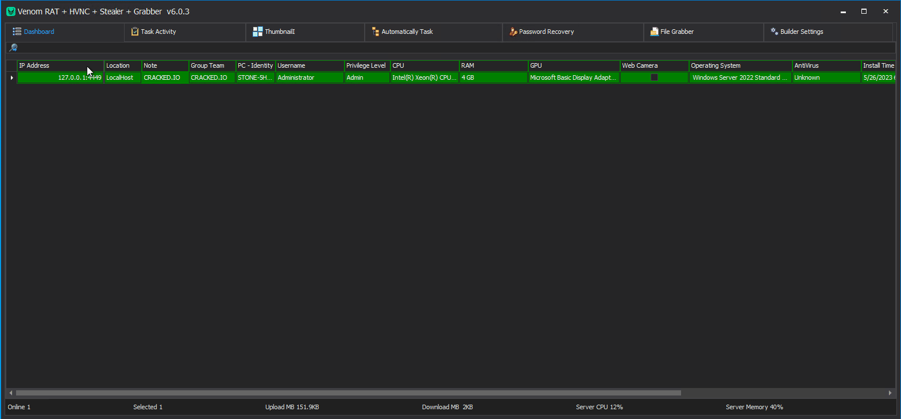
Task: Select the Password Recovery tab
Action: coord(573,32)
